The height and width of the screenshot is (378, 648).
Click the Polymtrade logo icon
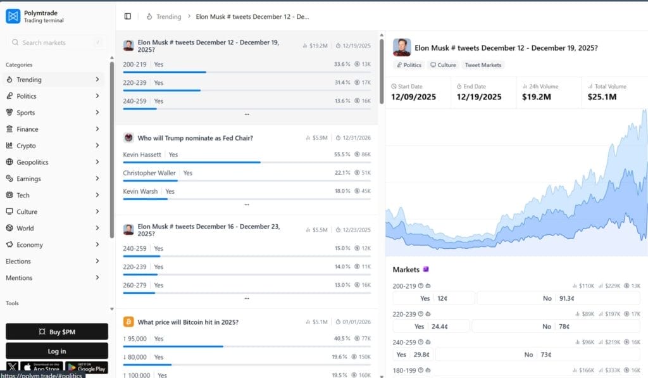click(x=13, y=16)
